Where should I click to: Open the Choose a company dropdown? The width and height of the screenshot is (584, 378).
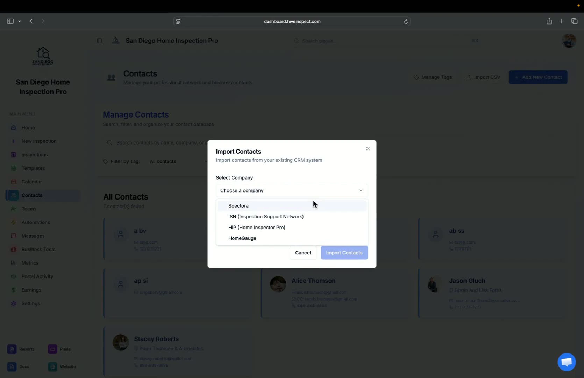292,190
